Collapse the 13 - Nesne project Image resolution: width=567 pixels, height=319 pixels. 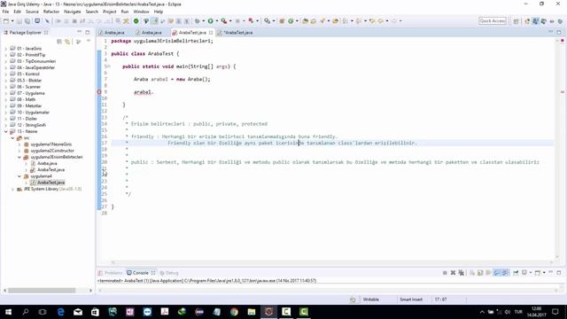click(x=6, y=132)
